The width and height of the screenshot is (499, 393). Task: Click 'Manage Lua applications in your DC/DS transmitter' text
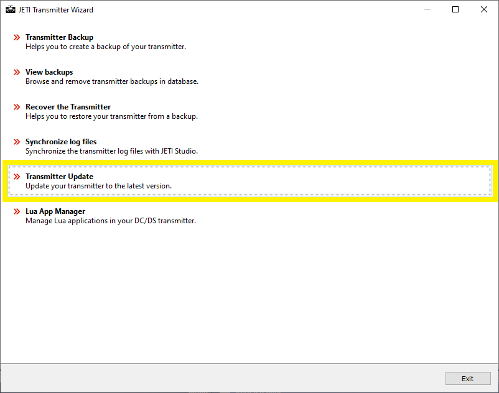(110, 221)
